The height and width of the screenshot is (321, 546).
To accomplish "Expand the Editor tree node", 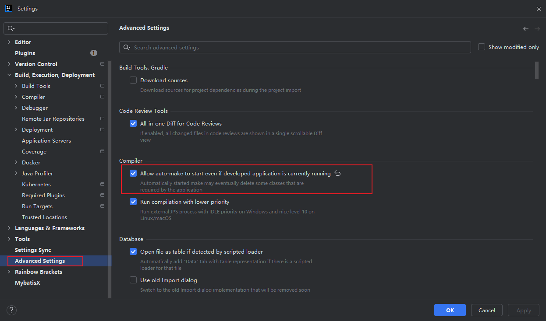I will [x=9, y=42].
